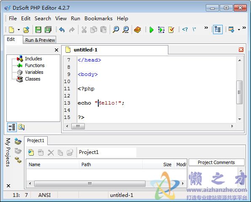Undo the last edit
The height and width of the screenshot is (202, 251).
coord(62,30)
